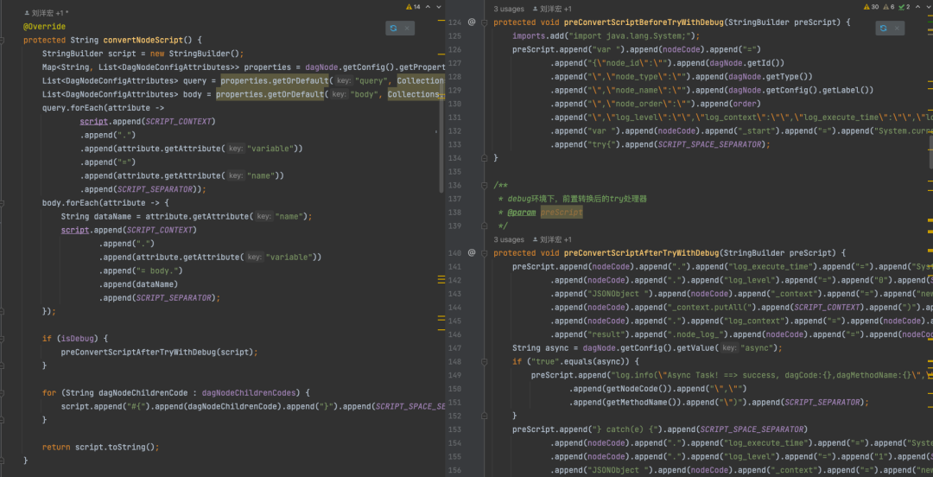Click the fold end marker on line 139
This screenshot has width=933, height=477.
click(x=485, y=226)
